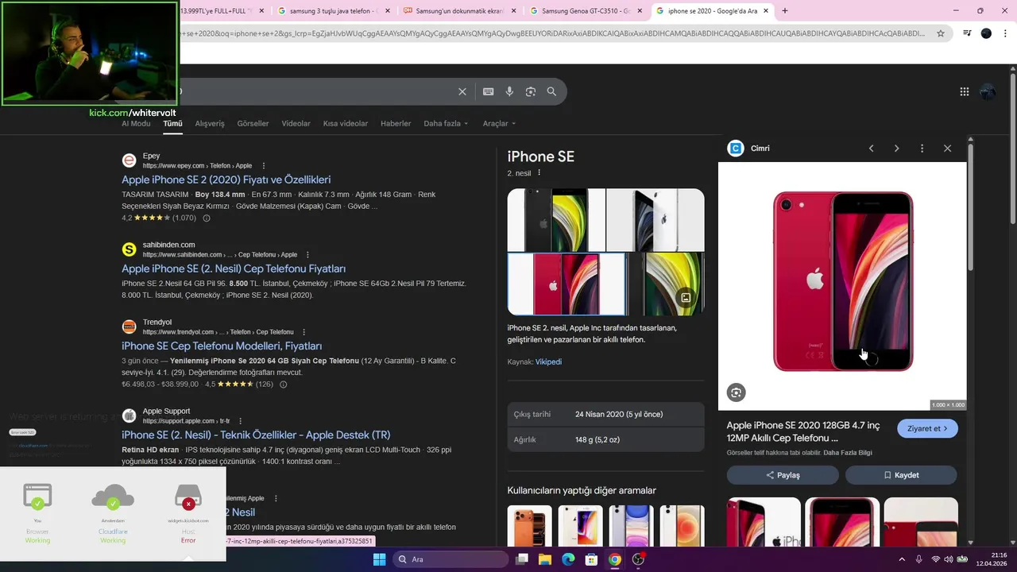
Task: Open more options for Trendyol result
Action: (x=304, y=332)
